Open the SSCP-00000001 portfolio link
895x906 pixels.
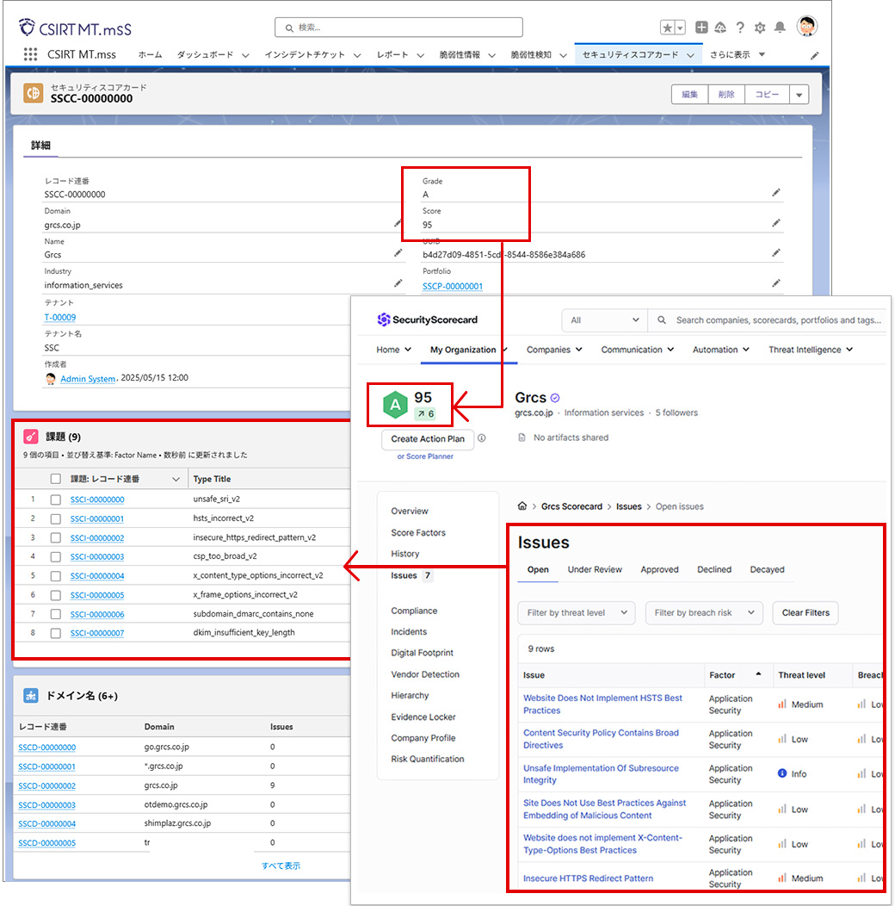tap(452, 286)
